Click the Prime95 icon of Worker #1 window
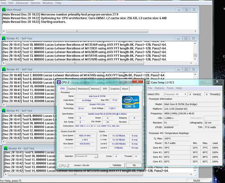The width and height of the screenshot is (225, 183). (x=4, y=38)
